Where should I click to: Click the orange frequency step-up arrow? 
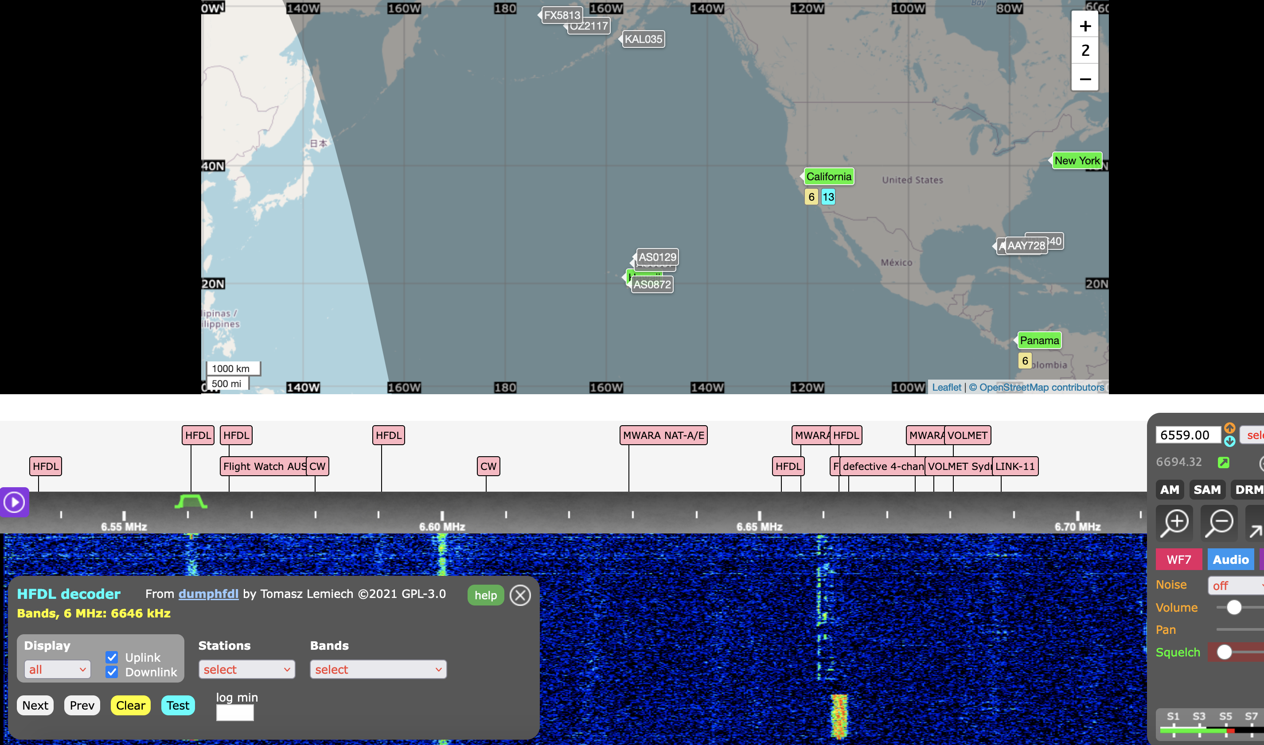coord(1229,428)
